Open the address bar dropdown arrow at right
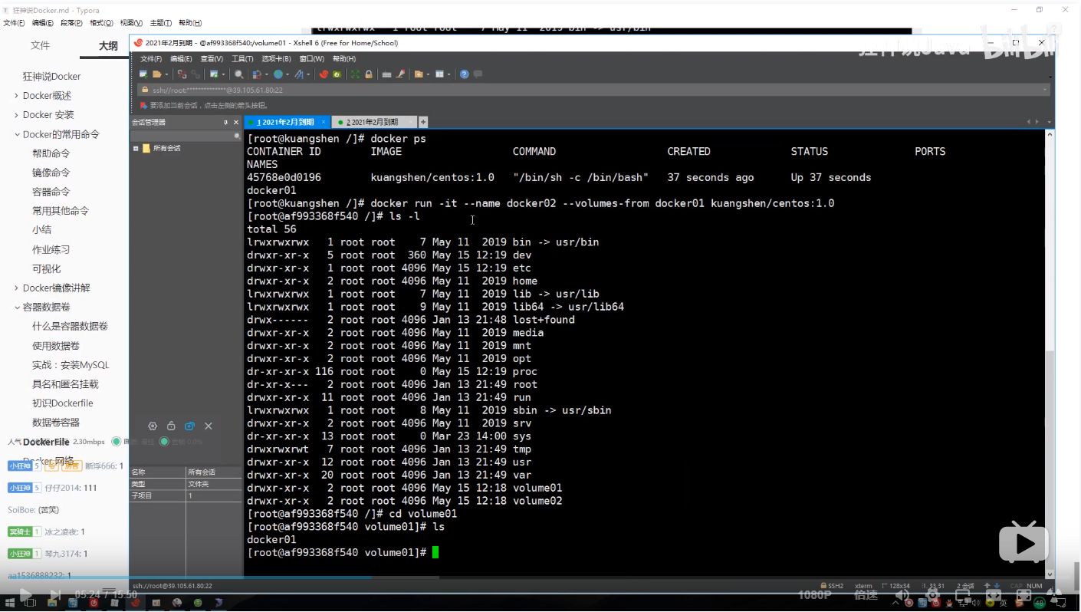Image resolution: width=1081 pixels, height=612 pixels. point(1044,90)
